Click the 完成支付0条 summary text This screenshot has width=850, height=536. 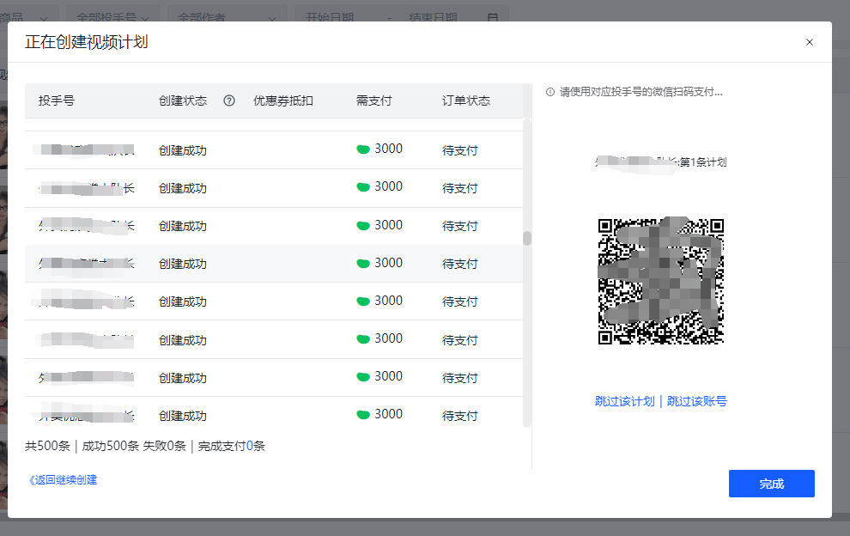pyautogui.click(x=232, y=446)
